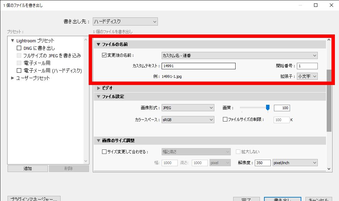Click the 画質 quality slider handle
339x201 pixels.
268,107
